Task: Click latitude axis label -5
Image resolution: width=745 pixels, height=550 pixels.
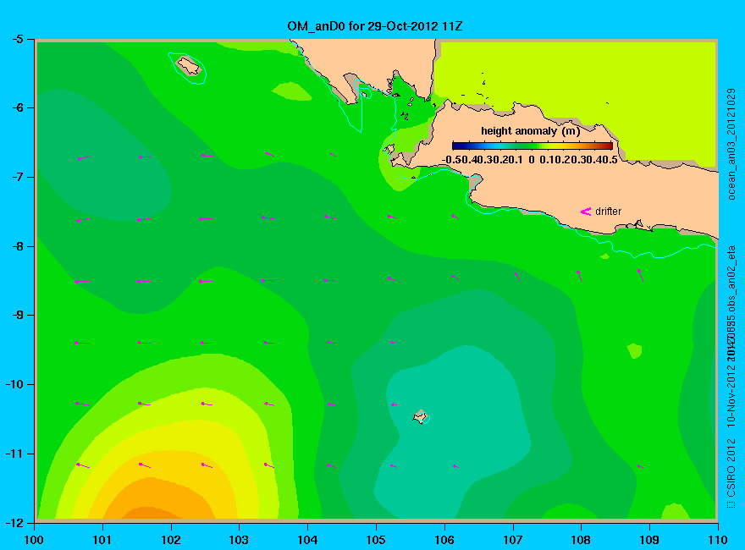Action: (17, 39)
